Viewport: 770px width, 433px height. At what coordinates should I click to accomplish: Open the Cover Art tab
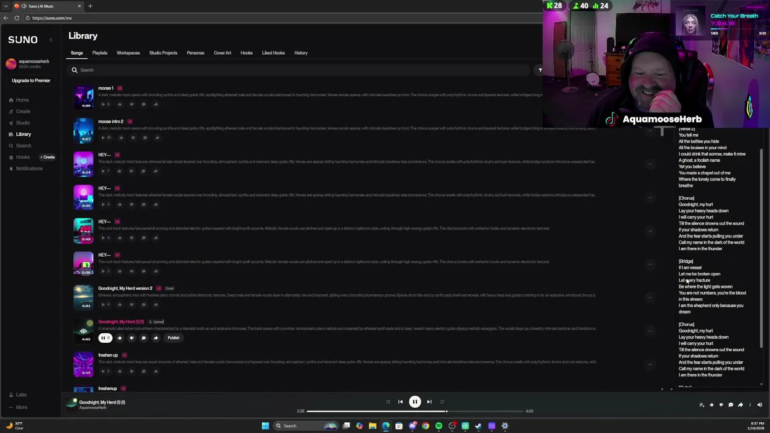coord(223,53)
